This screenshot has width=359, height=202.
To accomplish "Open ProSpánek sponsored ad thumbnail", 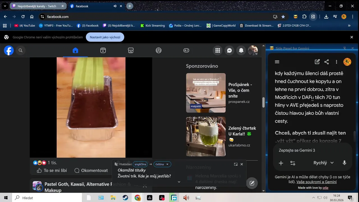I will tap(206, 93).
